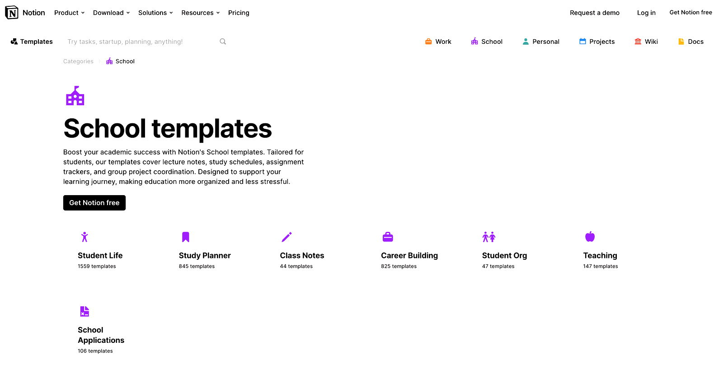This screenshot has width=723, height=388.
Task: Open the Study Planner category title
Action: pyautogui.click(x=205, y=256)
